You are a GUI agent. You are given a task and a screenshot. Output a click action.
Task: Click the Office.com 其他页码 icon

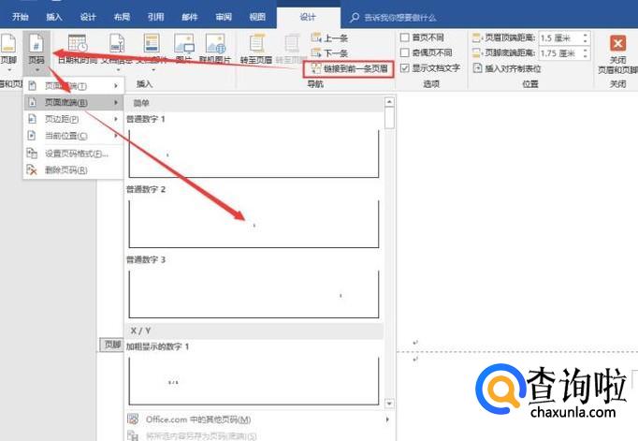133,419
